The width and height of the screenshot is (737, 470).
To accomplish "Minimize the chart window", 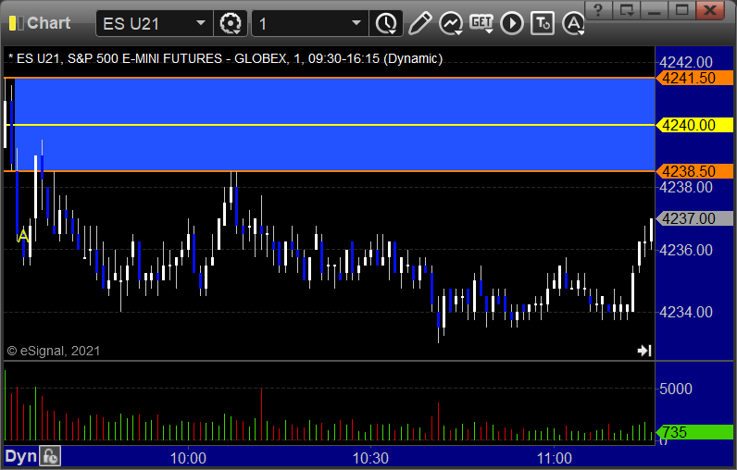I will pos(655,10).
